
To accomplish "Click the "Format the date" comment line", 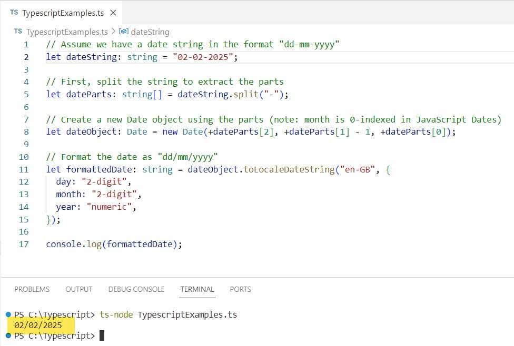I will click(x=132, y=157).
